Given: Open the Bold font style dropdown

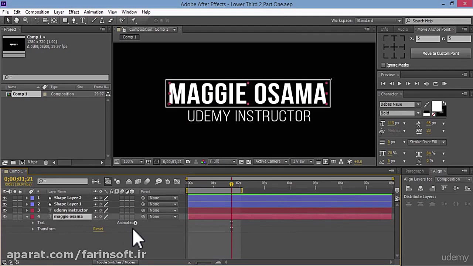Looking at the screenshot, I should [400, 113].
